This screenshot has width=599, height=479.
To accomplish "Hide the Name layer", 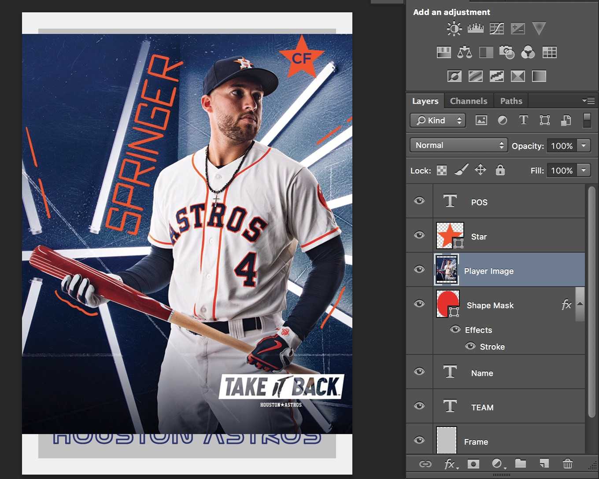I will tap(419, 372).
